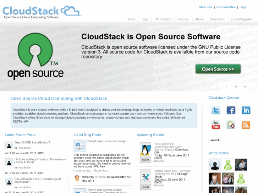Pause the banner slideshow
The width and height of the screenshot is (258, 193).
(x=226, y=86)
